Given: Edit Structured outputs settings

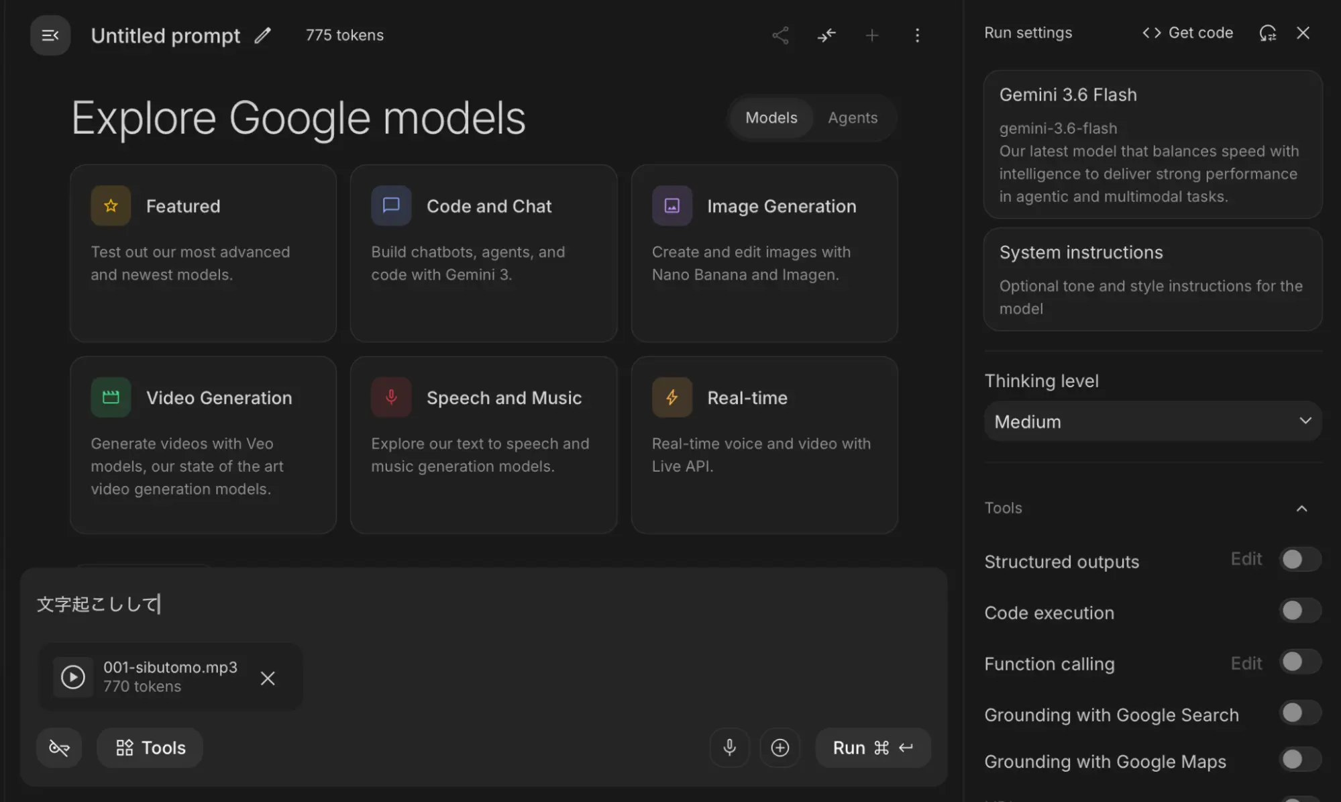Looking at the screenshot, I should click(1246, 559).
